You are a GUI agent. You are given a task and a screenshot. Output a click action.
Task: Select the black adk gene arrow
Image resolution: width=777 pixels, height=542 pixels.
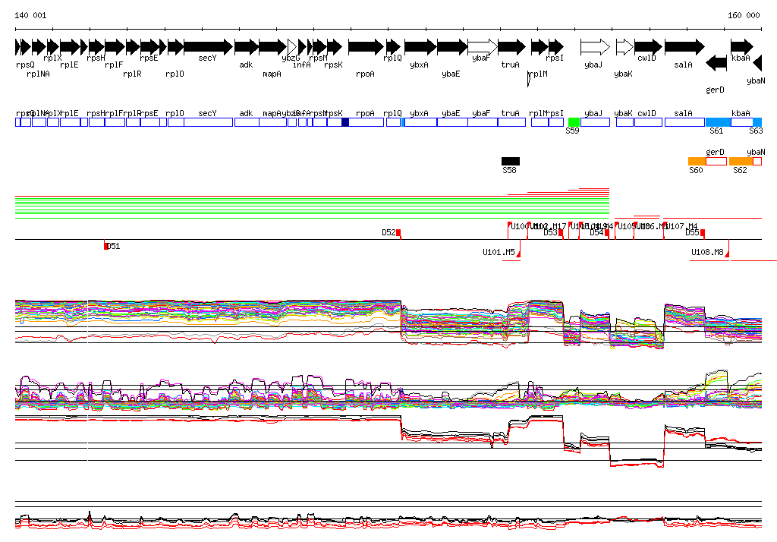coord(247,47)
